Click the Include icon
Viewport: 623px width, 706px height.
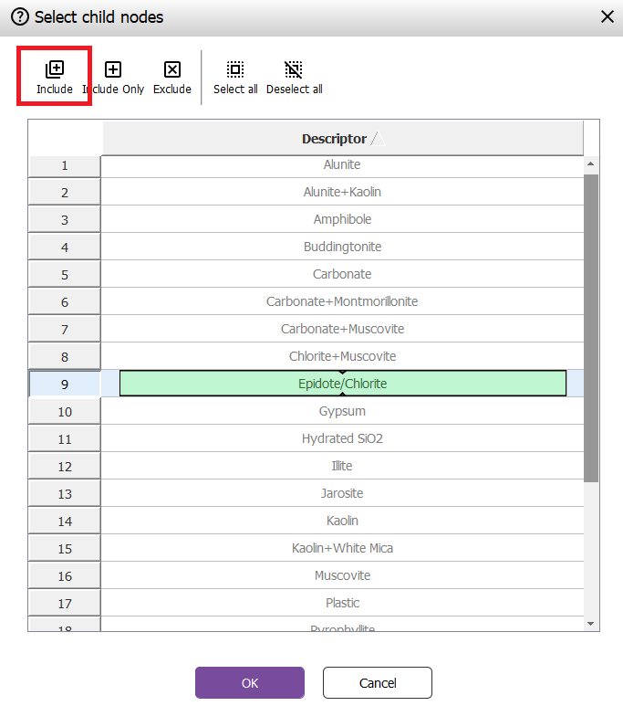click(55, 69)
